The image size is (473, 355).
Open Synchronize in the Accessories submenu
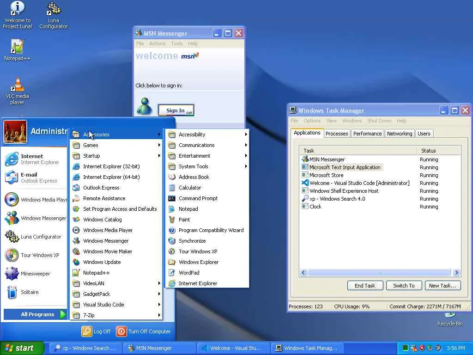pos(206,241)
